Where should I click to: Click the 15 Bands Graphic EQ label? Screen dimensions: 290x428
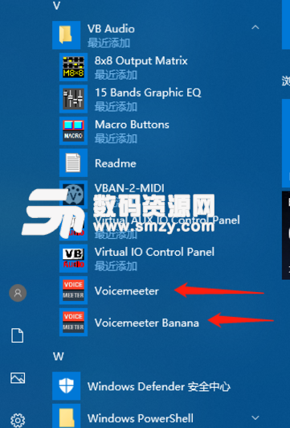pyautogui.click(x=148, y=93)
